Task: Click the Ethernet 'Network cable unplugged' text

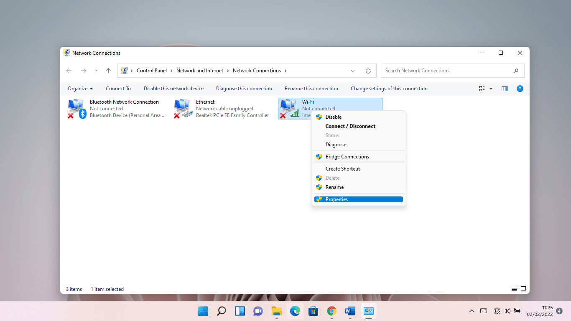Action: click(x=224, y=109)
